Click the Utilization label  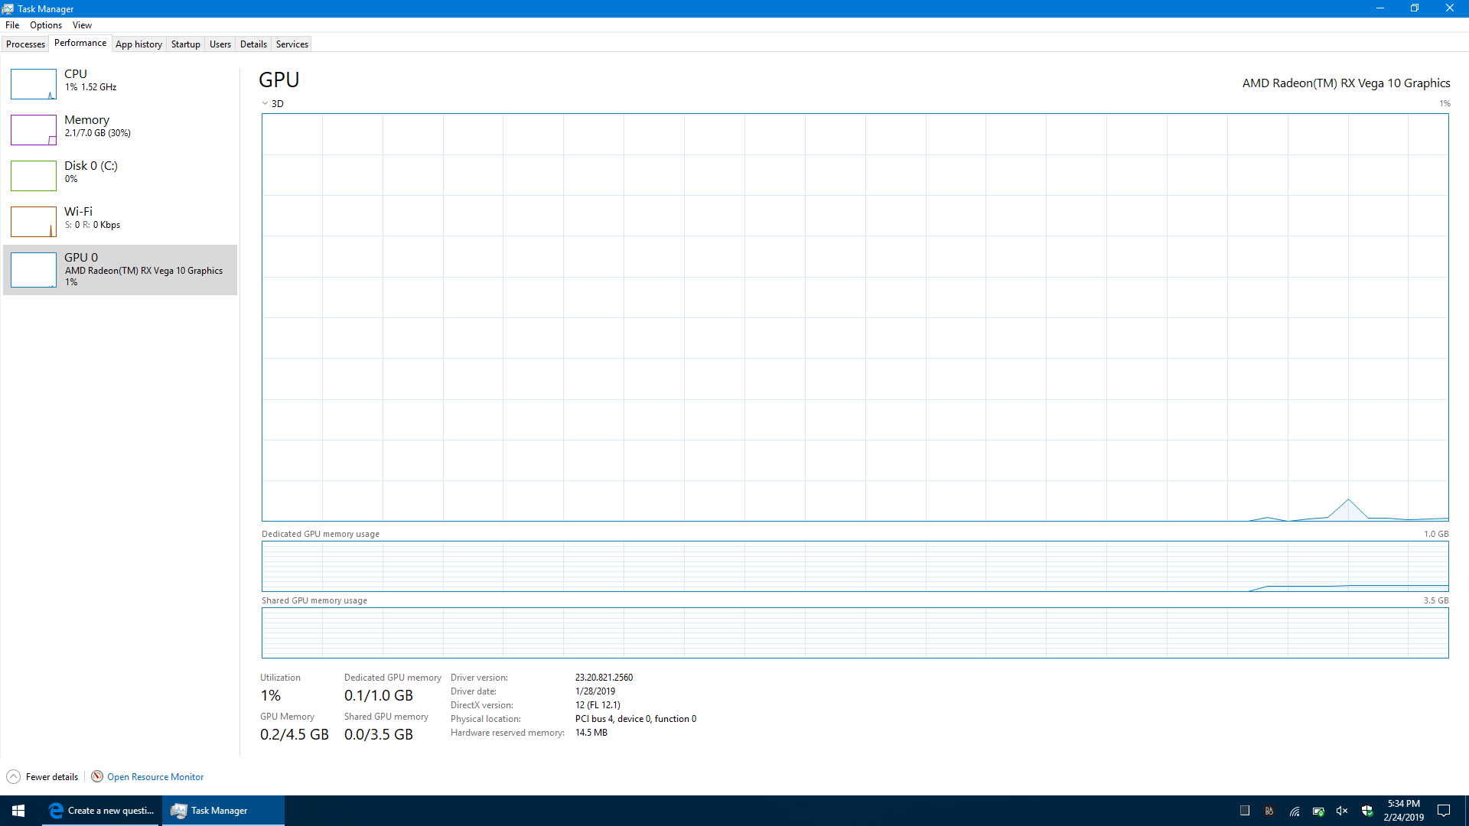click(x=280, y=678)
